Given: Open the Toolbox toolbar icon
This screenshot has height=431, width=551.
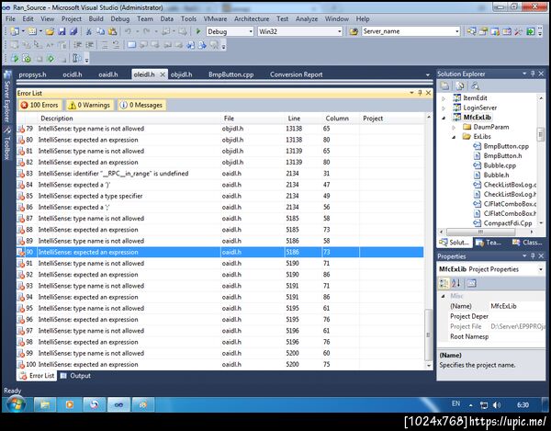Looking at the screenshot, I should click(x=507, y=31).
